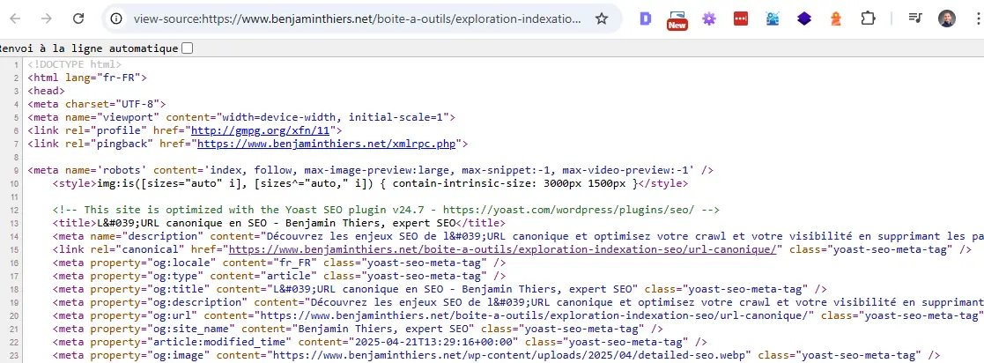Click the text property="article:modified_time" on line 22
Viewport: 984px width, 363px height.
(191, 342)
